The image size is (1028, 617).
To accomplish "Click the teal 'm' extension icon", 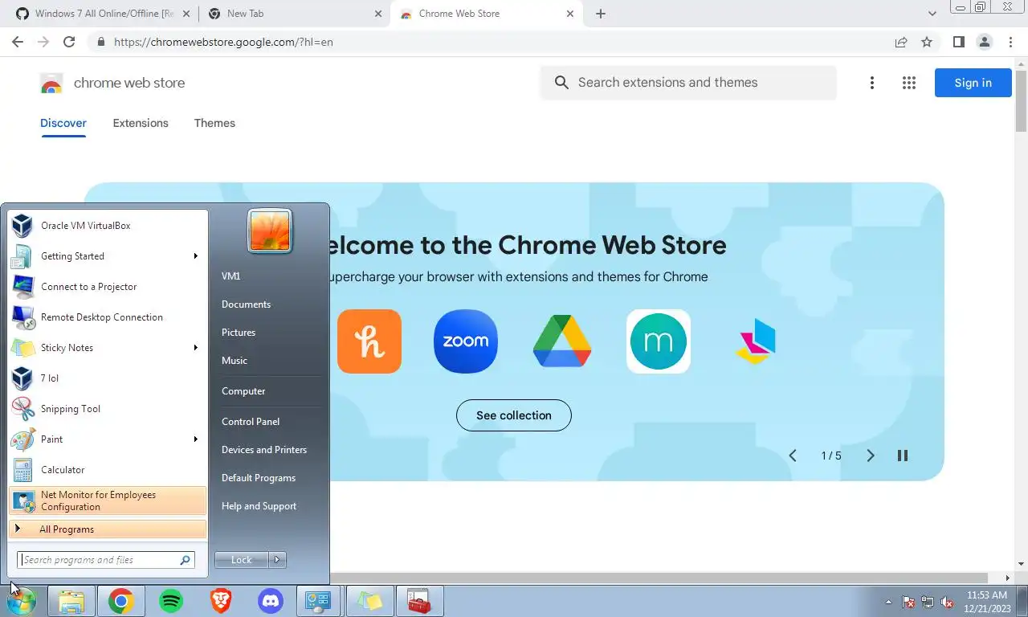I will 659,341.
